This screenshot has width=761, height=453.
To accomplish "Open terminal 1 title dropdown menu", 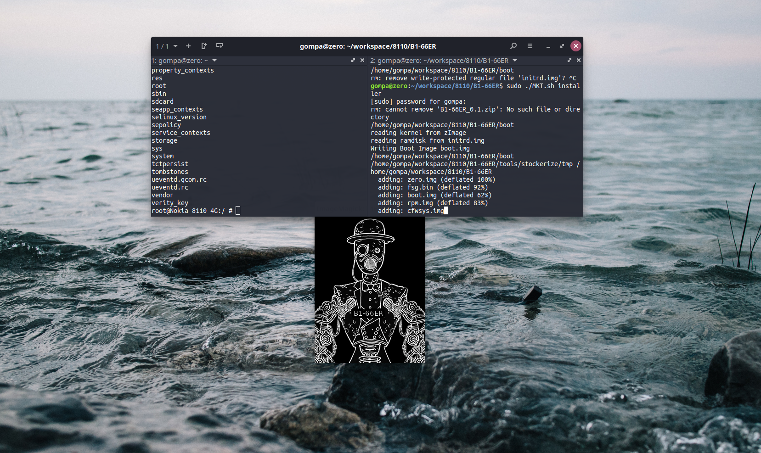I will click(x=214, y=61).
